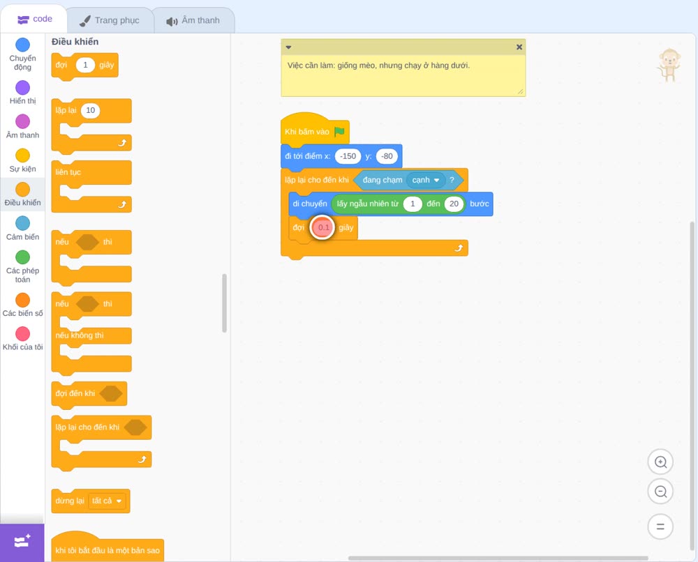Open the Âm thanh tab

tap(193, 20)
